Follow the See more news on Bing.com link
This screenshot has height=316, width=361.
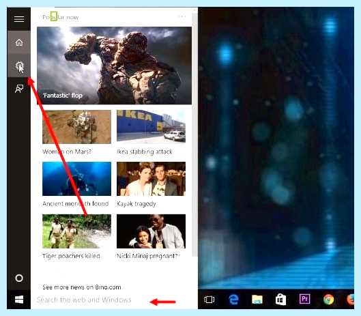point(81,287)
